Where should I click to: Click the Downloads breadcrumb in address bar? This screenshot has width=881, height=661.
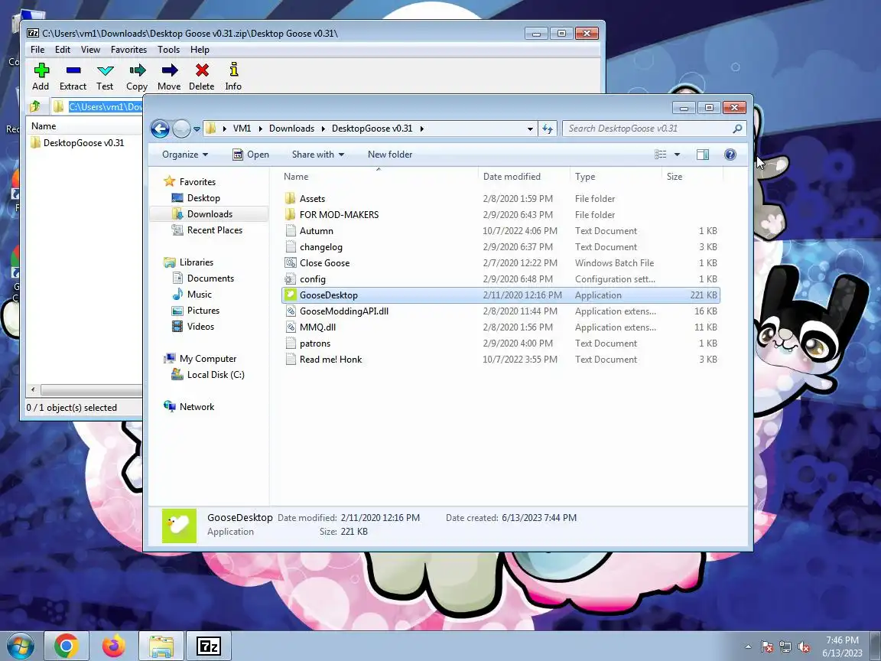[291, 129]
